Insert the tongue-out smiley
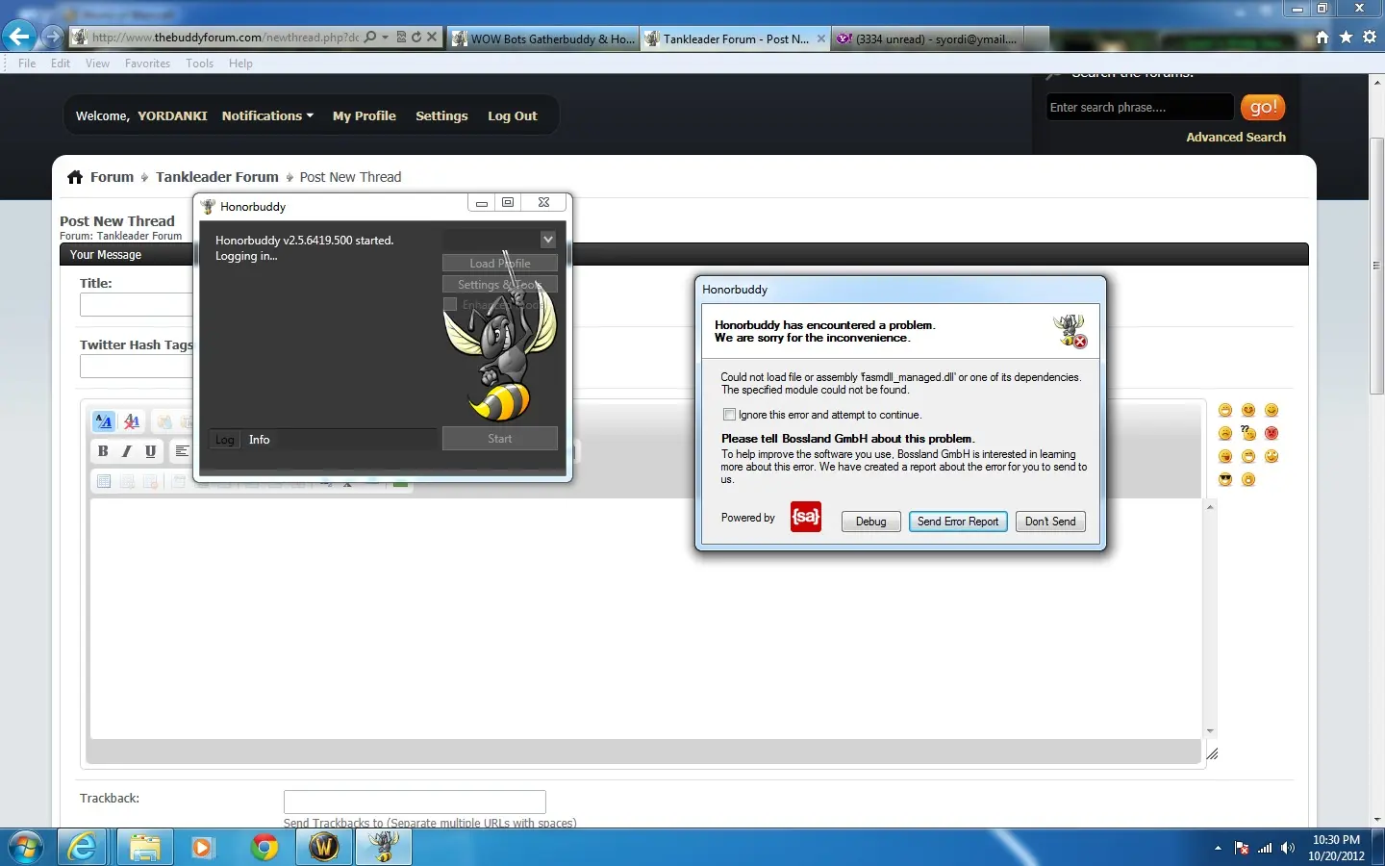Image resolution: width=1385 pixels, height=866 pixels. coord(1225,456)
